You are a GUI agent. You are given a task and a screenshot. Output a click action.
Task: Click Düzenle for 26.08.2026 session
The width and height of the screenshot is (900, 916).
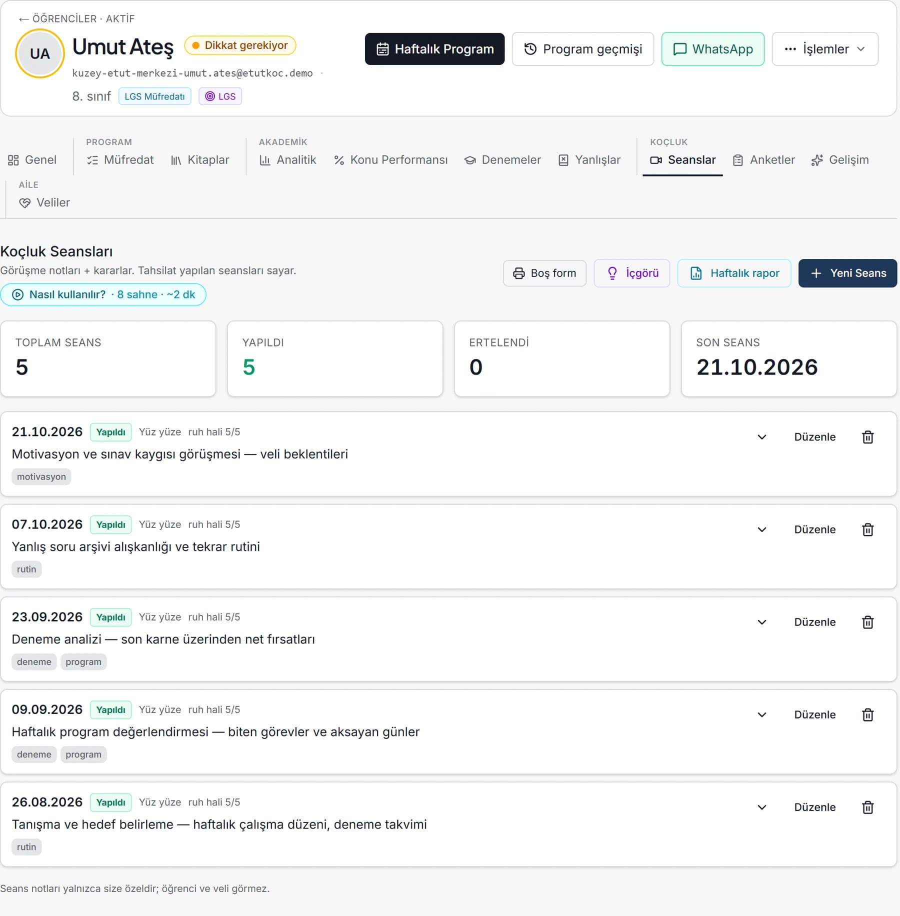point(814,807)
